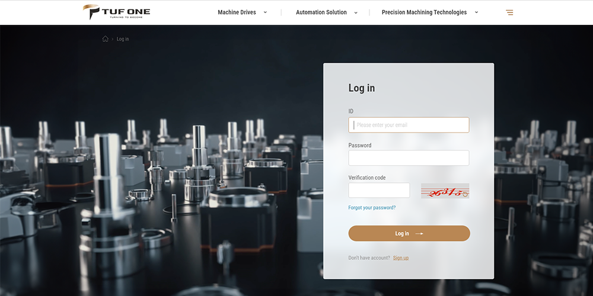Click the home icon in breadcrumb
Viewport: 593px width, 296px height.
coord(106,39)
